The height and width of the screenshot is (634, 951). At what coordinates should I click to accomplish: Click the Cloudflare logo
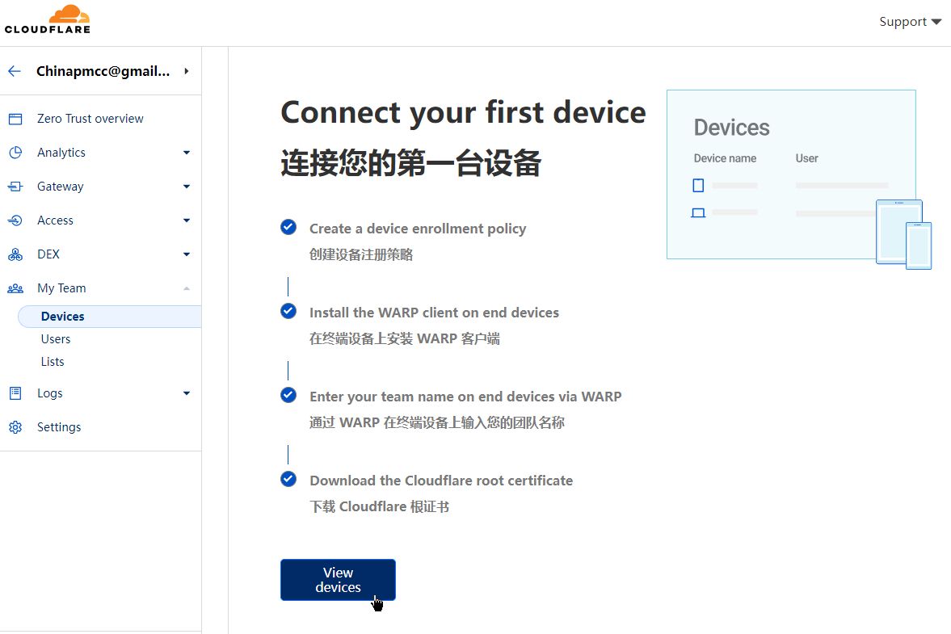(48, 19)
